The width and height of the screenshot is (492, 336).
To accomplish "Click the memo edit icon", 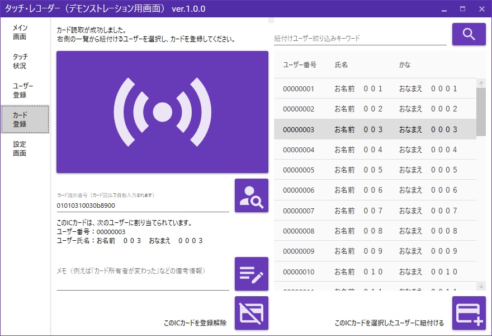I will [251, 273].
